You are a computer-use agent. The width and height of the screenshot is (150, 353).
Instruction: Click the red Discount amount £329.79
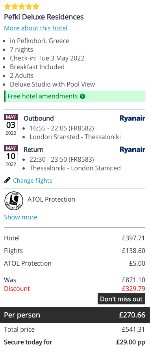(x=133, y=289)
